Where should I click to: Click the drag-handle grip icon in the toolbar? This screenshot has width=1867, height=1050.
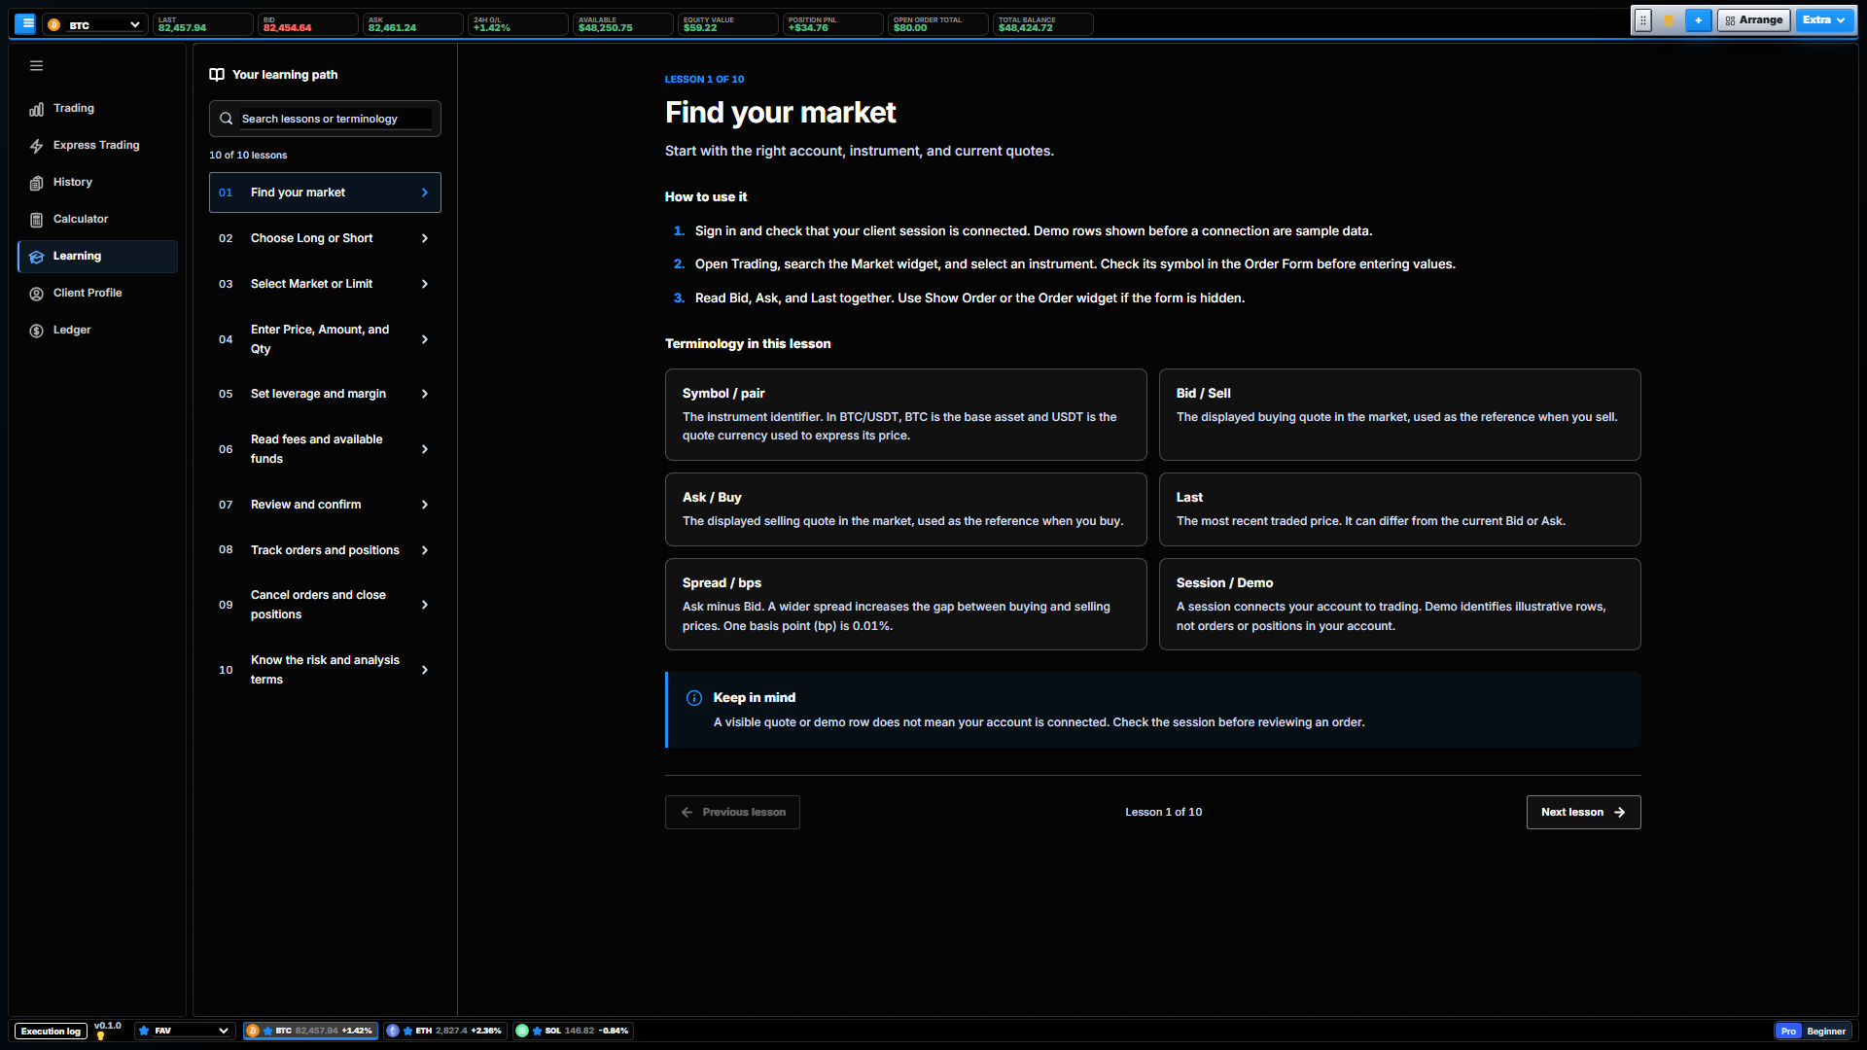pyautogui.click(x=1643, y=20)
